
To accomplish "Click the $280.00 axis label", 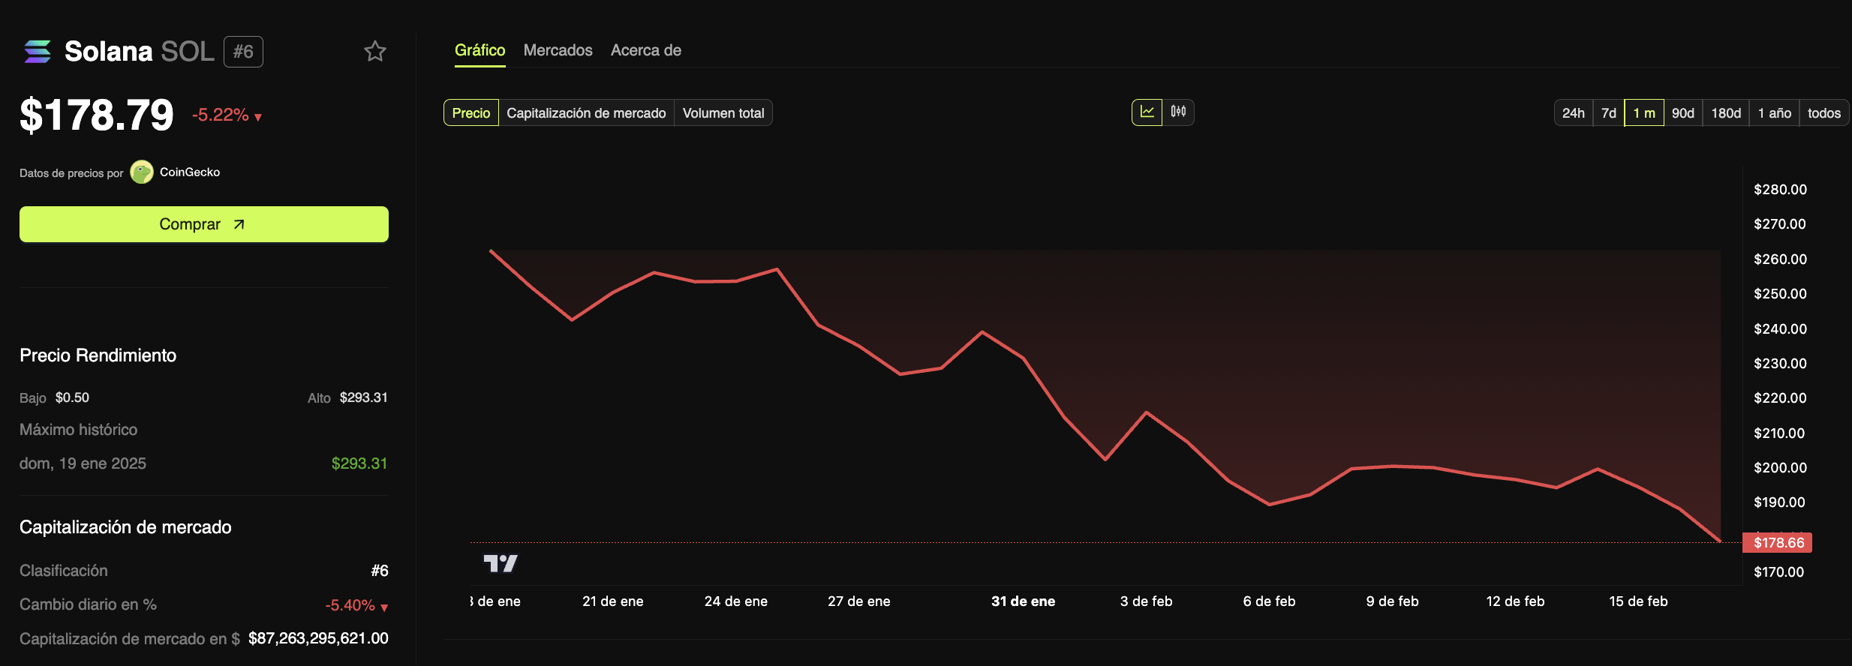I will [x=1780, y=190].
